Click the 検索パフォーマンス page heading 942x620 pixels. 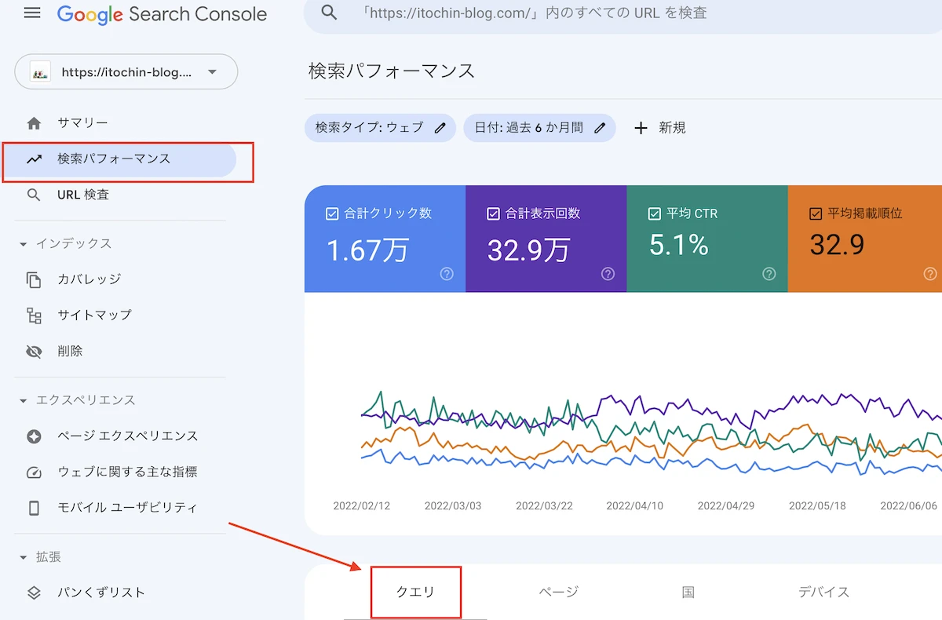click(392, 71)
